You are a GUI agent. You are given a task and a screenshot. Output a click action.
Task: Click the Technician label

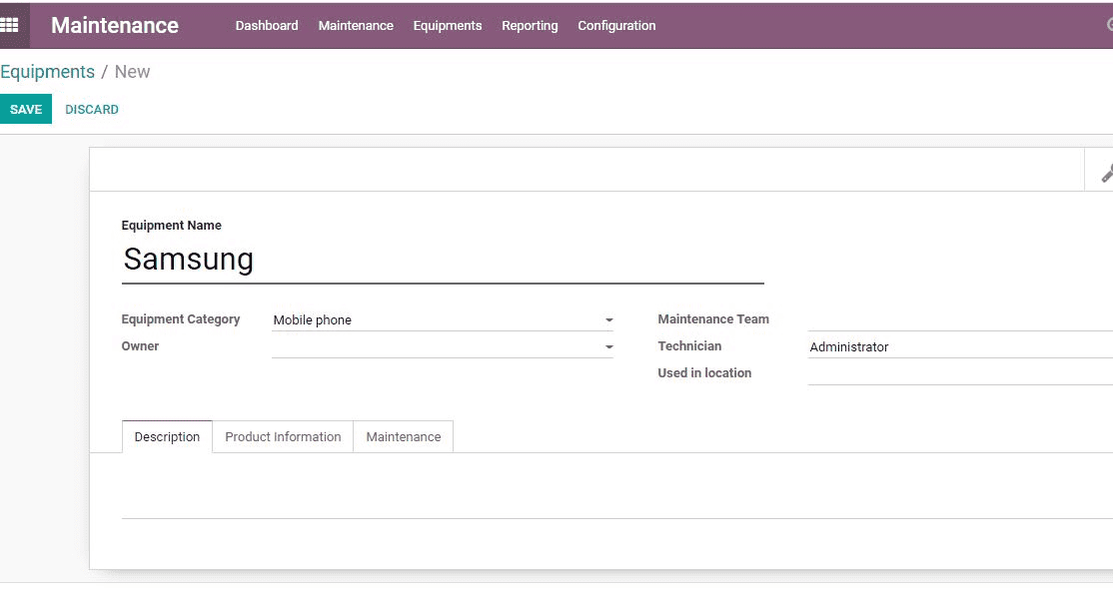(689, 346)
